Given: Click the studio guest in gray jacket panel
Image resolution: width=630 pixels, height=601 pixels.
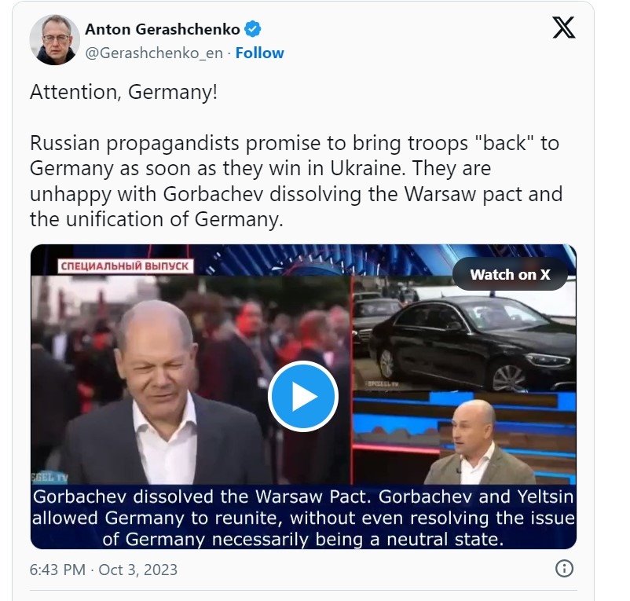Looking at the screenshot, I should click(464, 438).
